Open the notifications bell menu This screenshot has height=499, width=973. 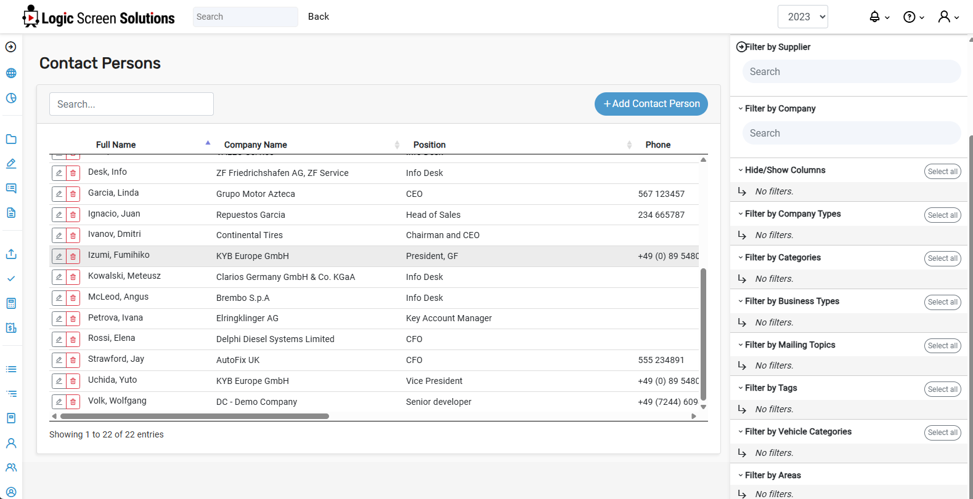point(879,17)
